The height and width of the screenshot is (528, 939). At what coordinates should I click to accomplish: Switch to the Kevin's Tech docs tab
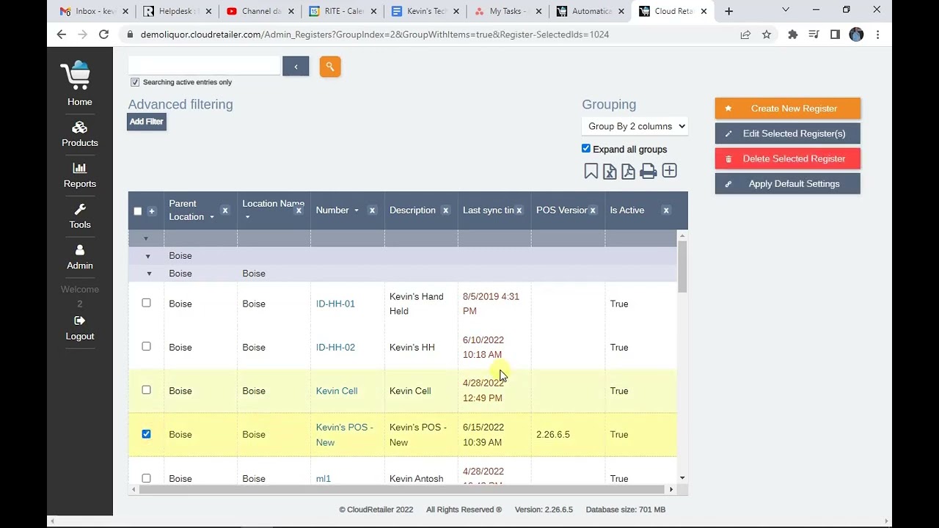[x=425, y=11]
